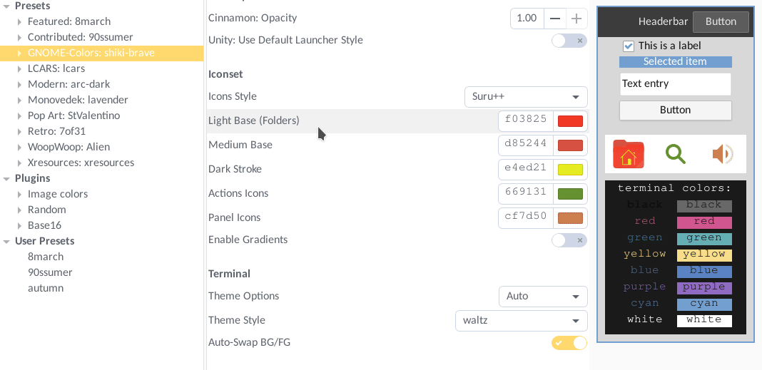Click the preview Button below Text entry
Screen dimensions: 762x370
(675, 110)
